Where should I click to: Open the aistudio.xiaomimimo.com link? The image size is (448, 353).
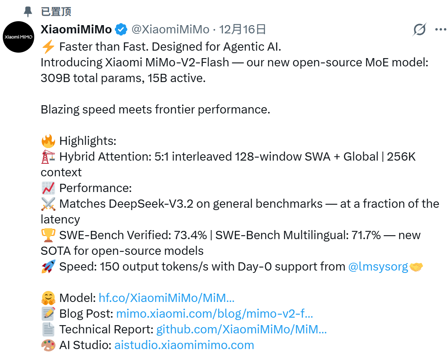[x=184, y=345]
